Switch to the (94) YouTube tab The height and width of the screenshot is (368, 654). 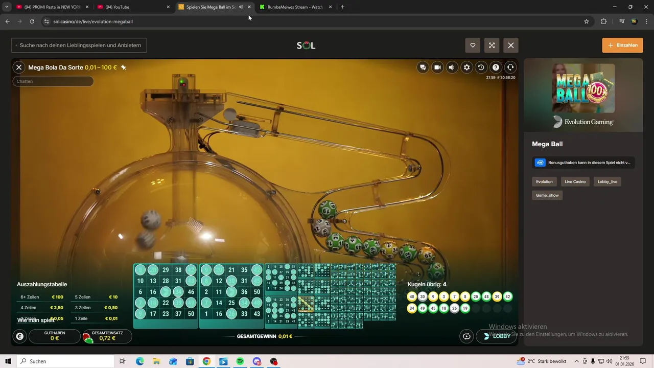[x=133, y=7]
